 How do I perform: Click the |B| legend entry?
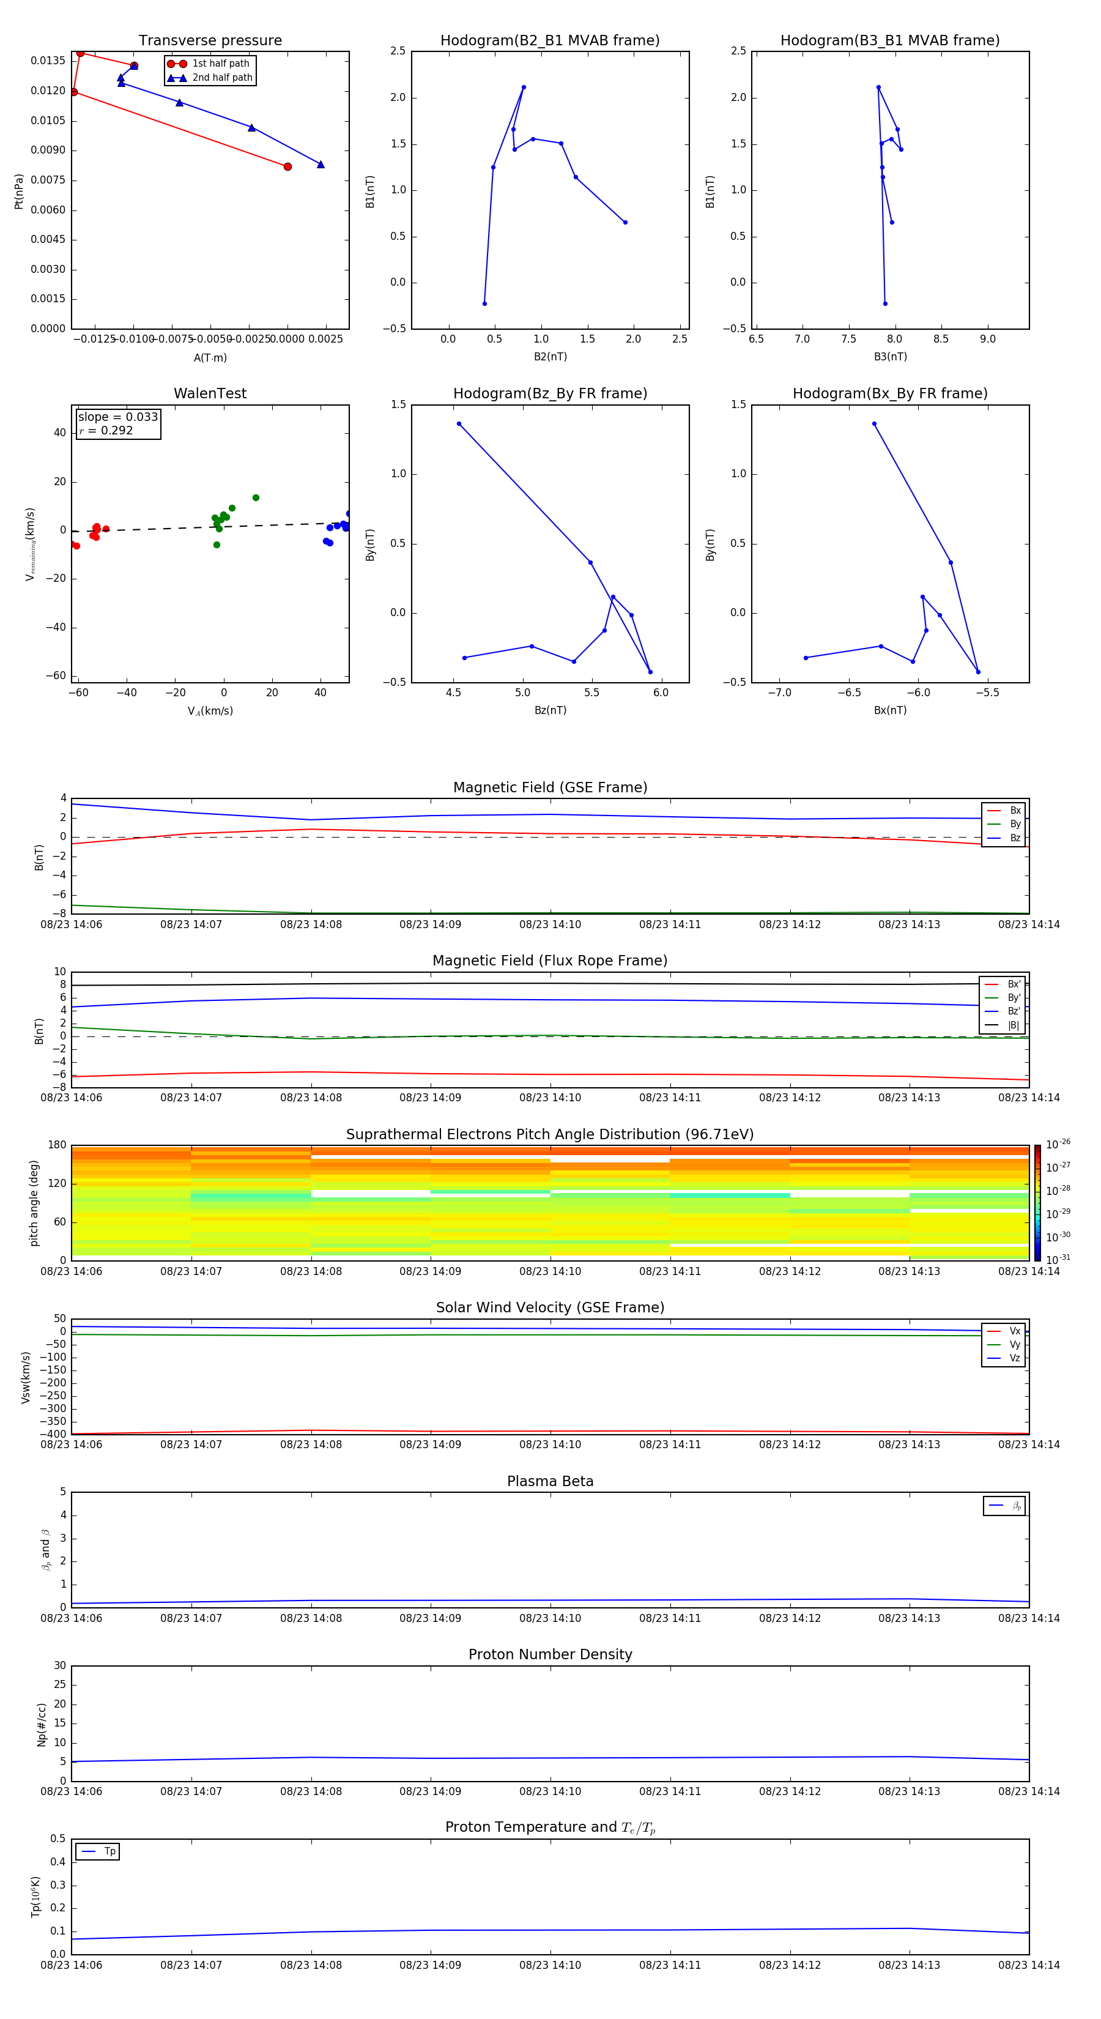tap(1003, 1025)
